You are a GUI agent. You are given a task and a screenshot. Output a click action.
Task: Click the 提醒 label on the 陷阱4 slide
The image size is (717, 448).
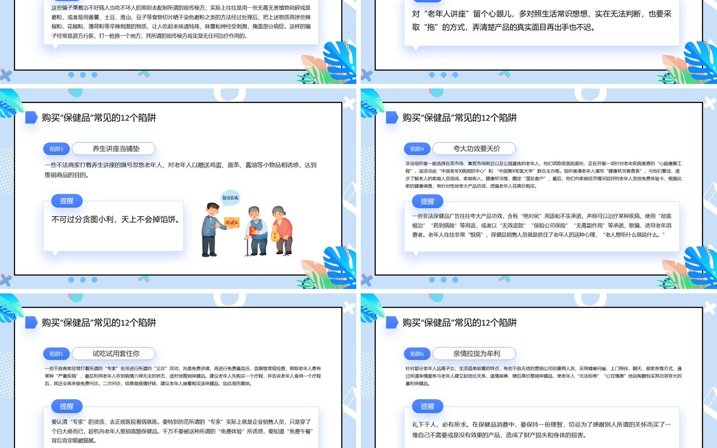[427, 201]
